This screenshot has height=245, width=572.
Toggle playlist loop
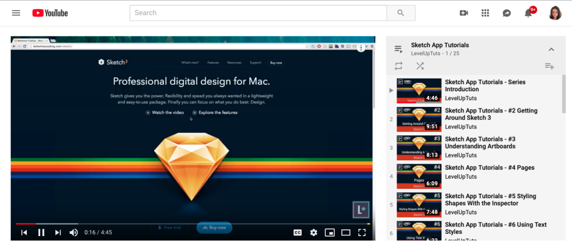click(x=398, y=66)
